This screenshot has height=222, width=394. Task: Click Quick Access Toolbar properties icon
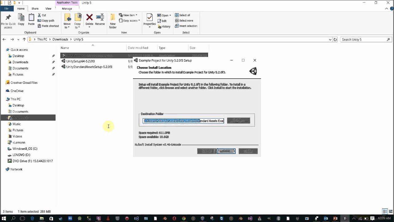[x=9, y=2]
